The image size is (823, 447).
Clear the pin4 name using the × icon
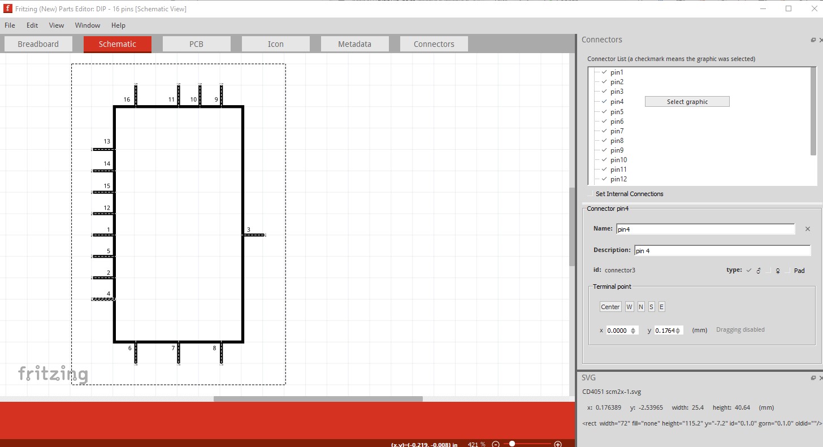coord(807,229)
